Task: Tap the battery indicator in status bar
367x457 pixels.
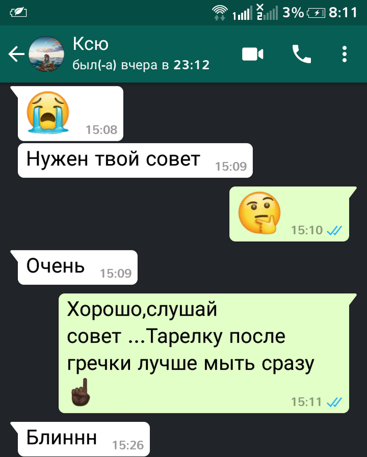Action: 317,13
